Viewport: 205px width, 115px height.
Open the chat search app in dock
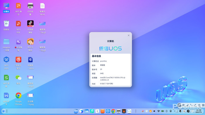coord(129,111)
